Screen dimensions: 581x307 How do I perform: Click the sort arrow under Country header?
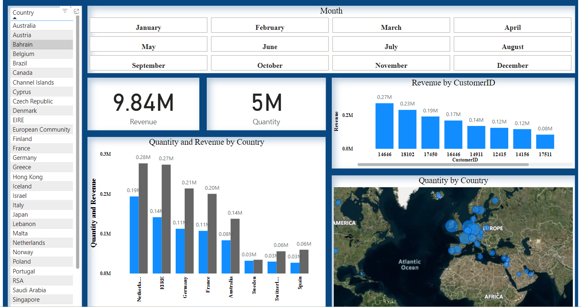click(x=15, y=18)
